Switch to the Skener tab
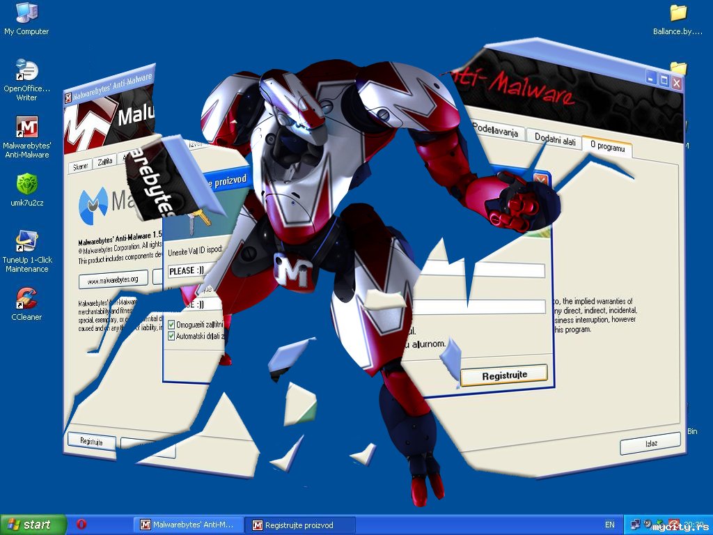This screenshot has width=713, height=535. pyautogui.click(x=80, y=166)
